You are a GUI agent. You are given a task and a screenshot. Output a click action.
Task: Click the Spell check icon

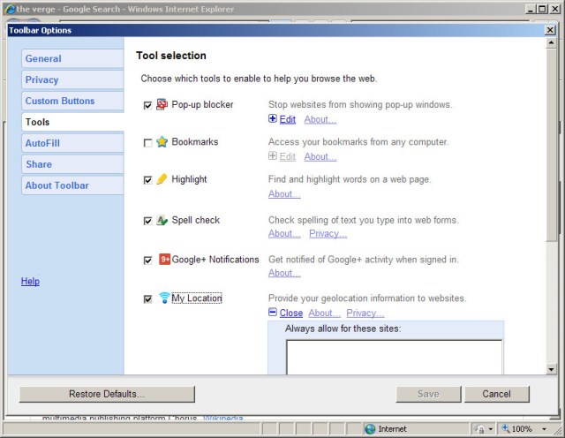162,220
